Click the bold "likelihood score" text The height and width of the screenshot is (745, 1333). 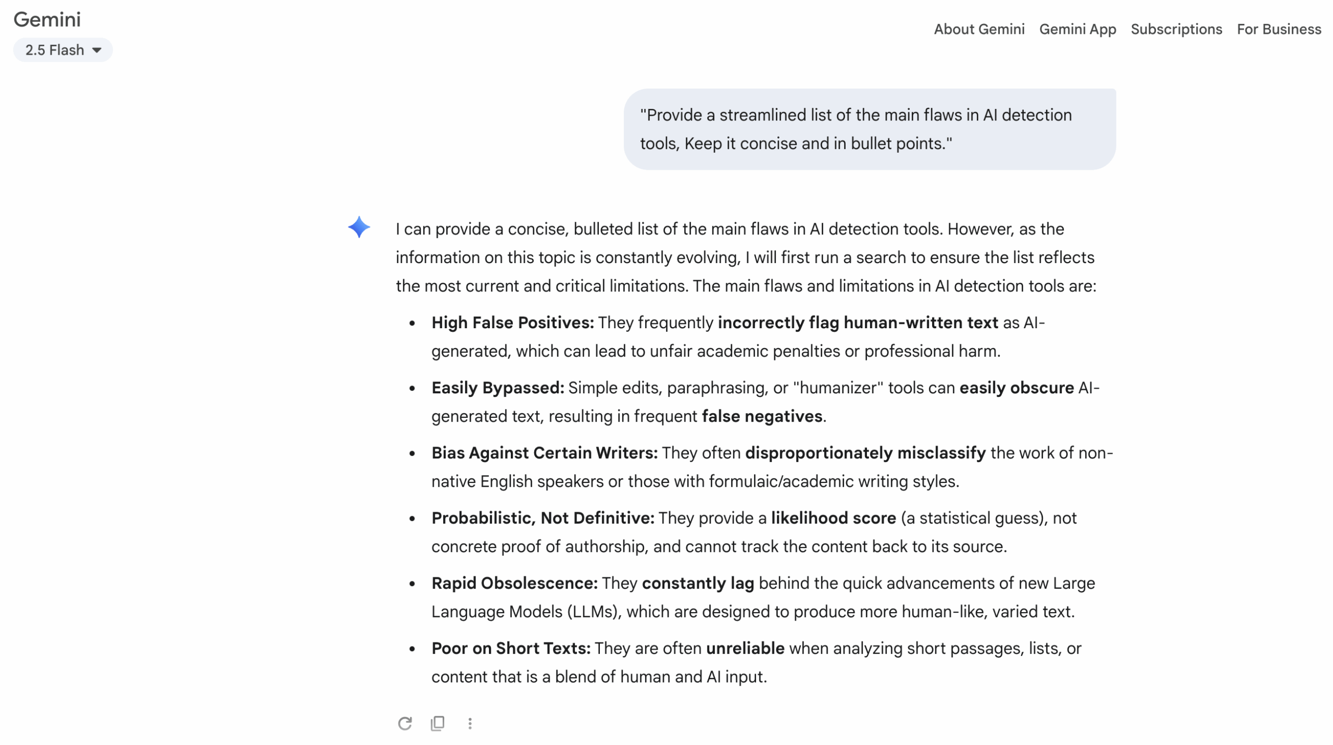(x=833, y=518)
